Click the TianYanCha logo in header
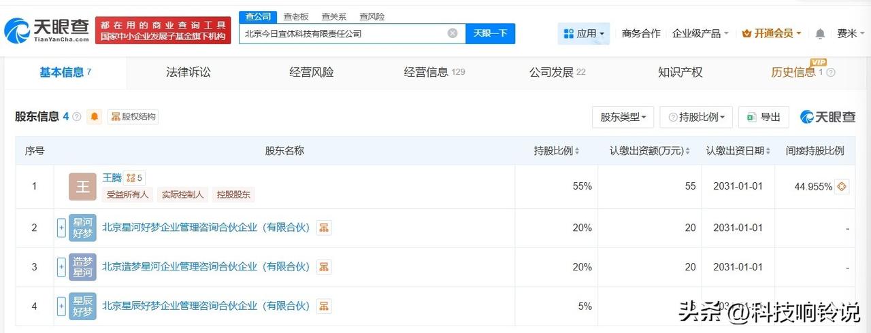871x333 pixels. [x=47, y=30]
